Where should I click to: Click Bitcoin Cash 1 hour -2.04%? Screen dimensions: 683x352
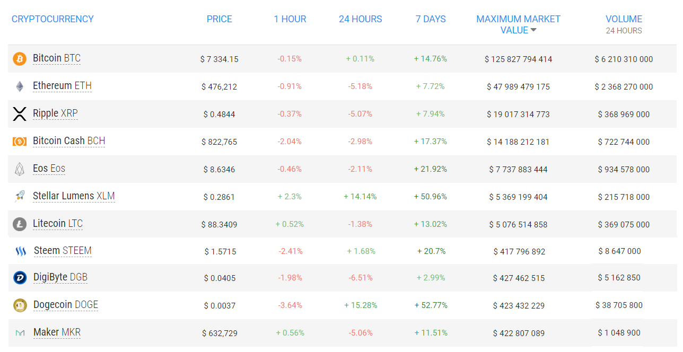tap(290, 142)
